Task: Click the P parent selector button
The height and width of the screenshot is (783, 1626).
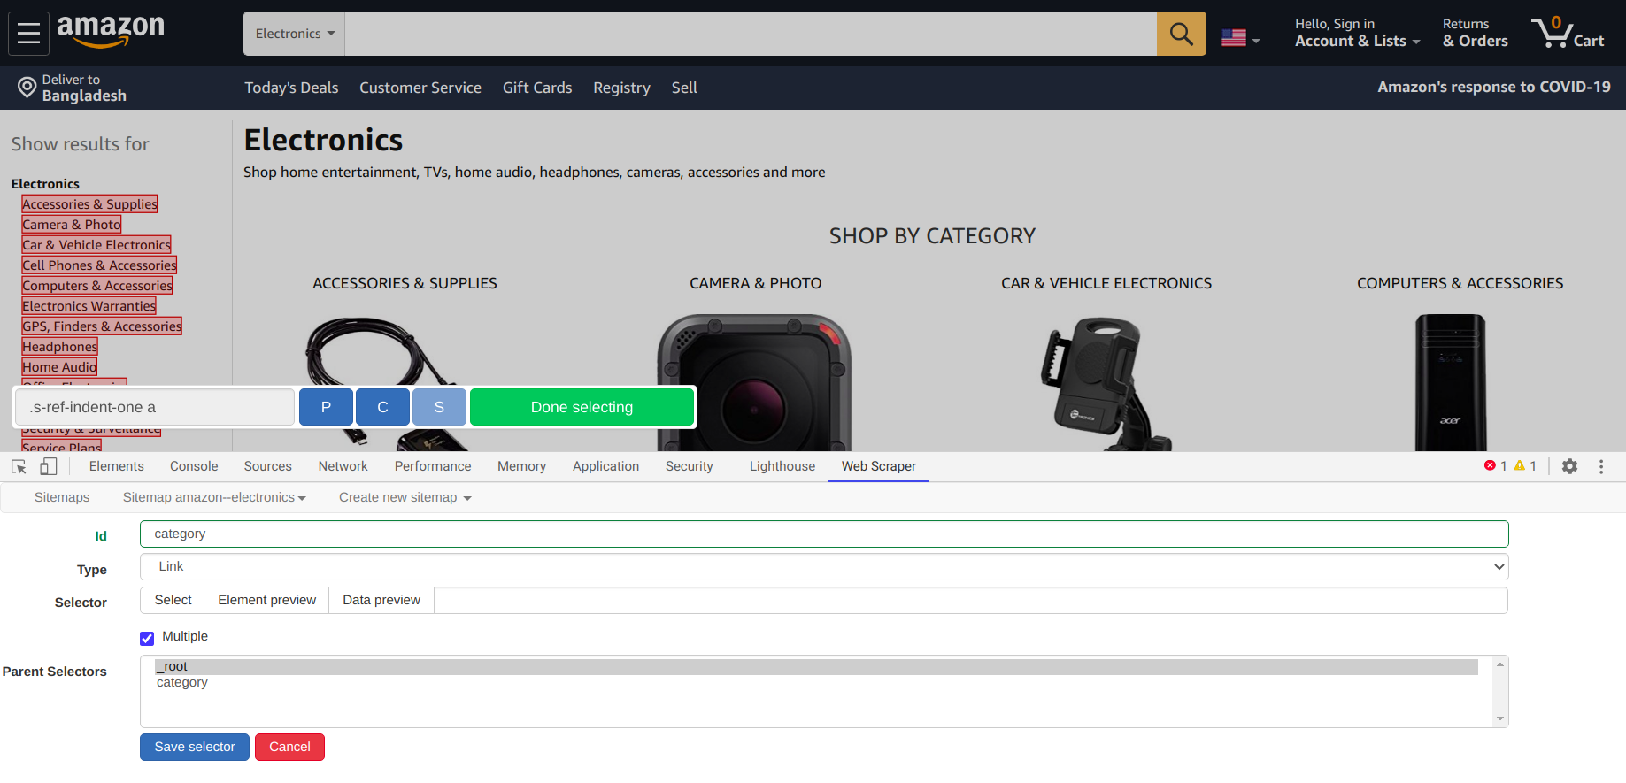Action: pyautogui.click(x=326, y=407)
